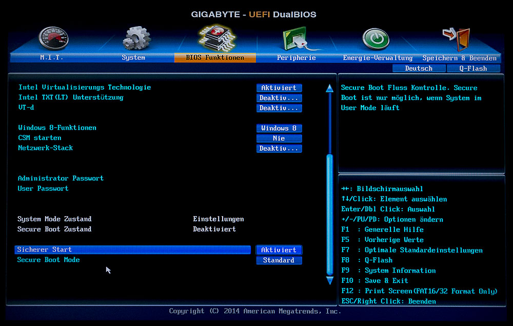
Task: Open Secure Boot Mode Standard dropdown
Action: pyautogui.click(x=279, y=260)
